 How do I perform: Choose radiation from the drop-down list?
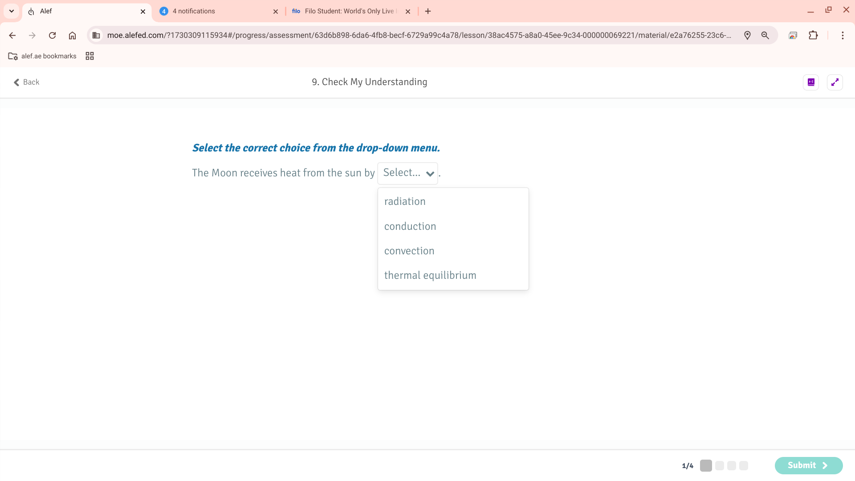(405, 201)
